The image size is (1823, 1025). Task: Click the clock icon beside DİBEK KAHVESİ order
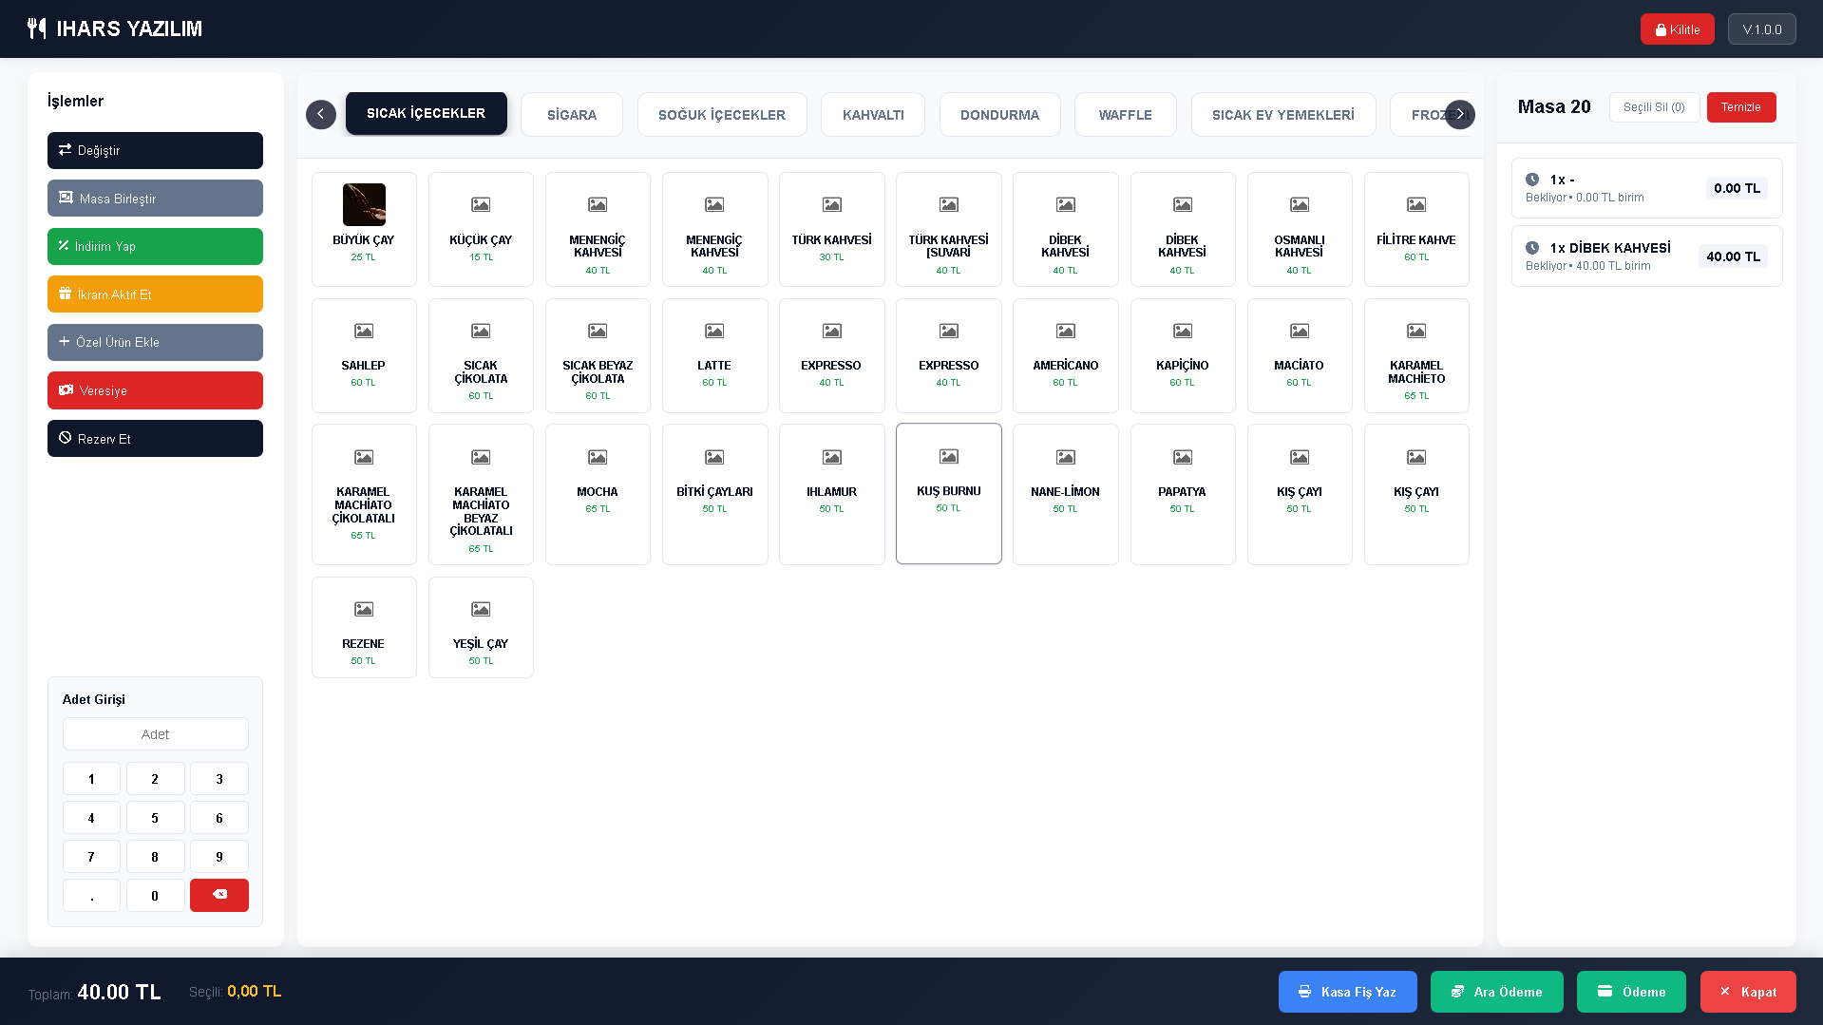(1532, 248)
